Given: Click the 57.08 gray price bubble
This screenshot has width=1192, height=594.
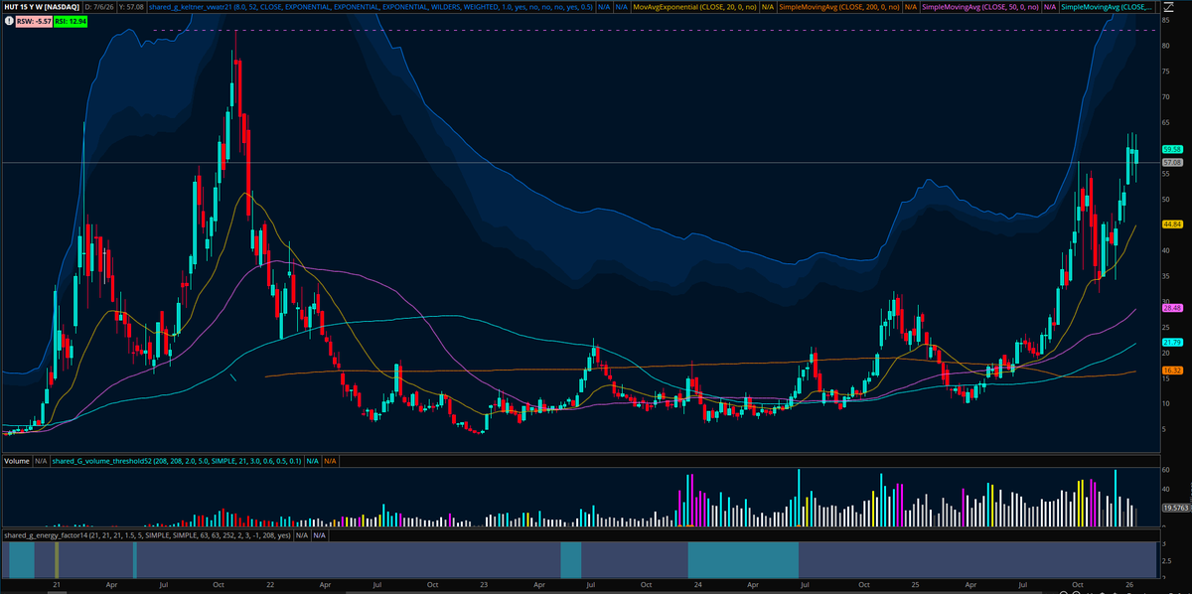Looking at the screenshot, I should pos(1171,162).
